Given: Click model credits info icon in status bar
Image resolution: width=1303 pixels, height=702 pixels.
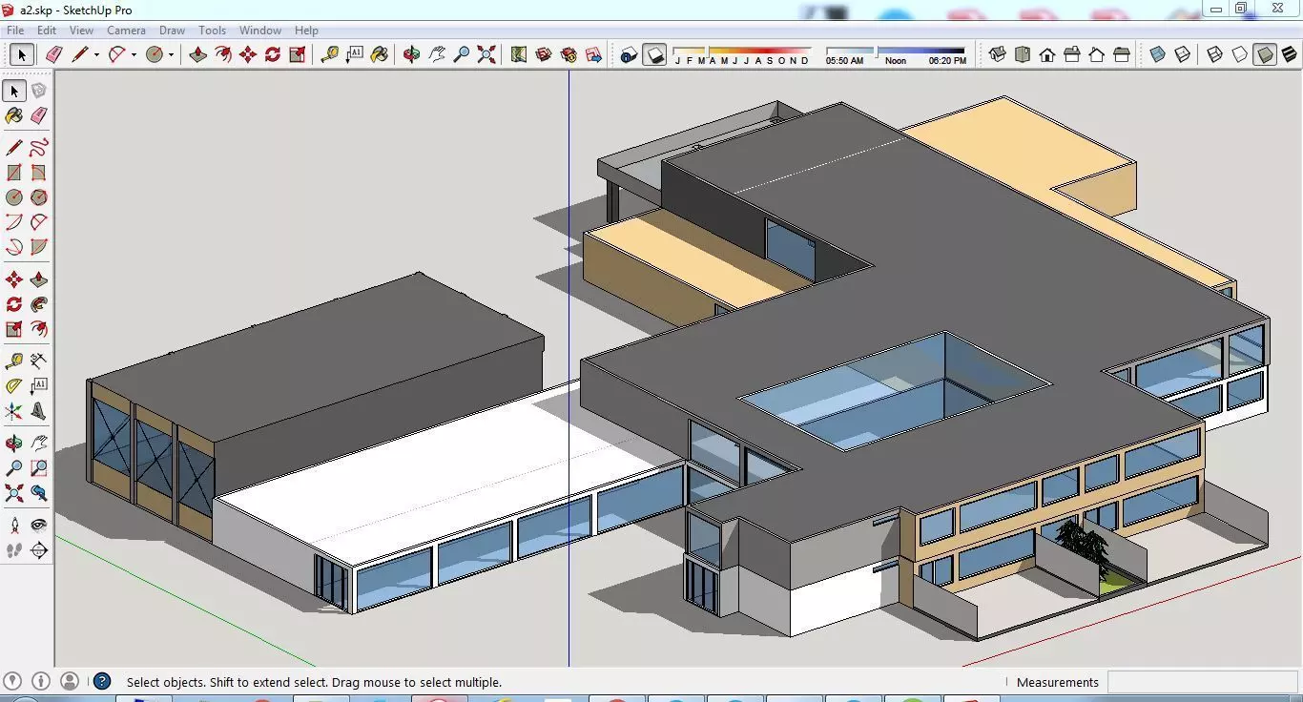Looking at the screenshot, I should click(x=41, y=682).
